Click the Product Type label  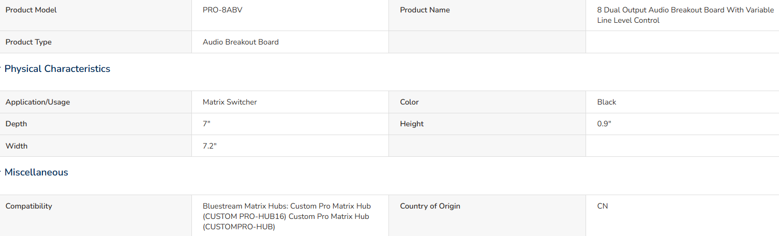click(x=28, y=42)
